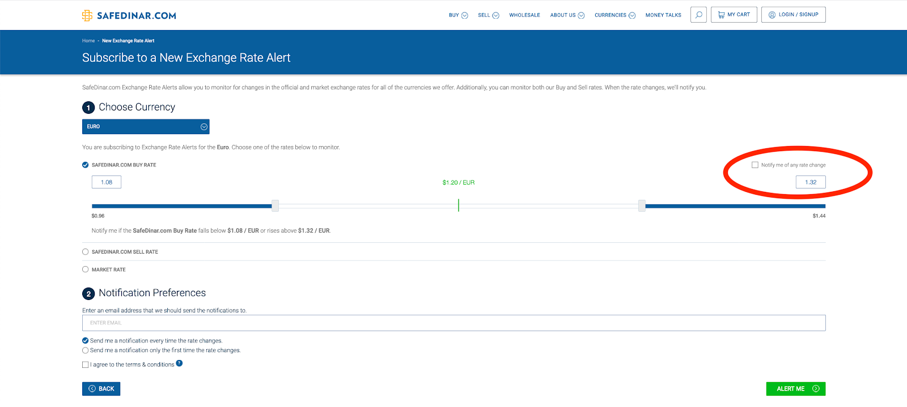Expand the Buy menu

tap(458, 15)
